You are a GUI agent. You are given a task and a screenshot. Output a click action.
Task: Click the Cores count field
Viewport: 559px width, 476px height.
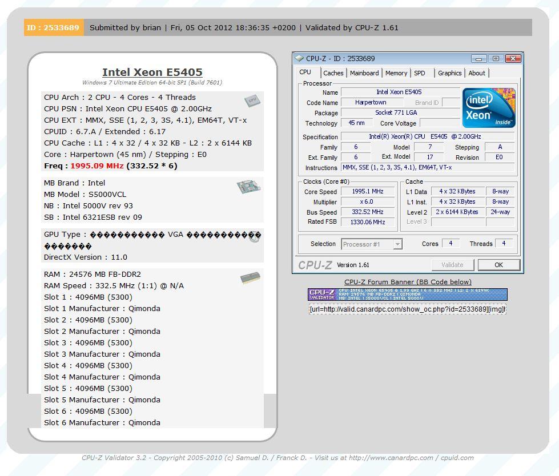(x=451, y=243)
